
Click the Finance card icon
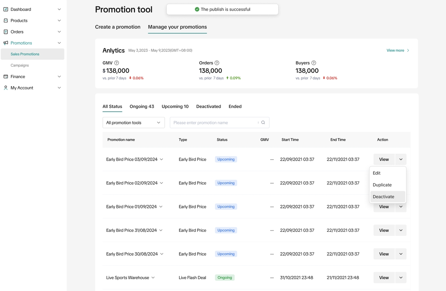click(6, 77)
